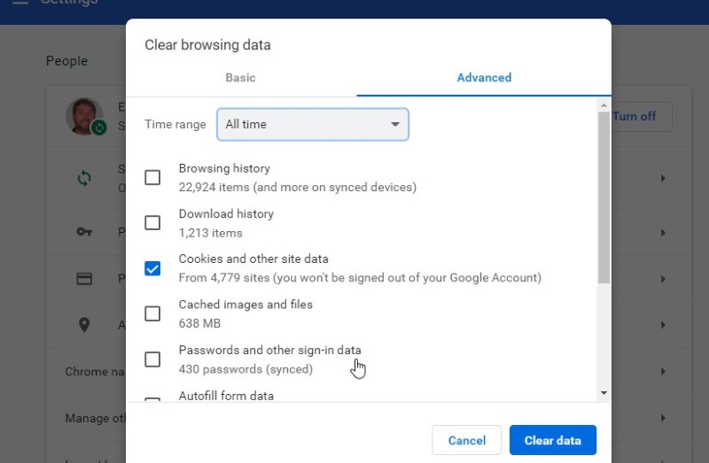Expand the addresses row arrow
Image resolution: width=709 pixels, height=463 pixels.
[663, 325]
